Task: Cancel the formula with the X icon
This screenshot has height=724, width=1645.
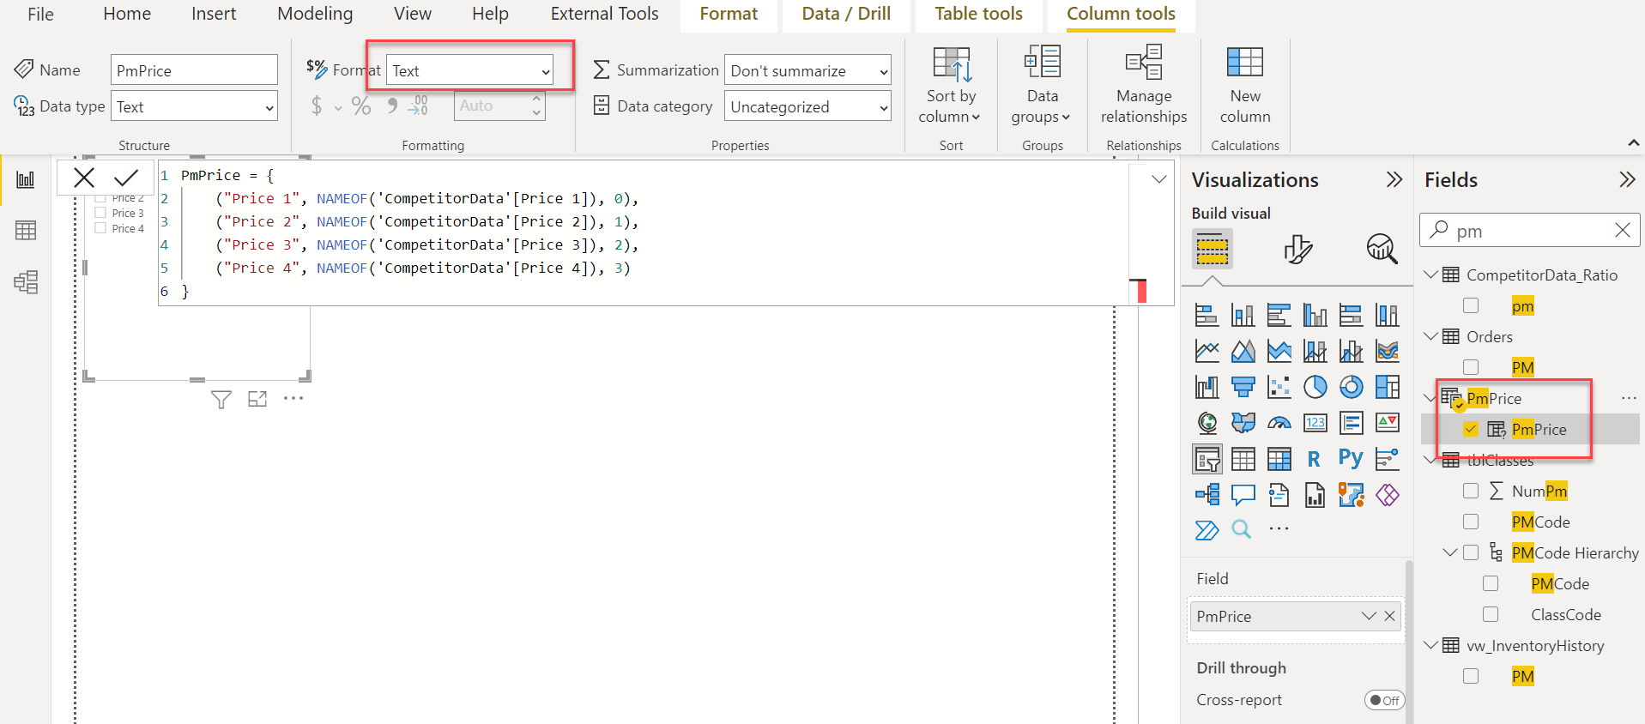Action: [84, 178]
